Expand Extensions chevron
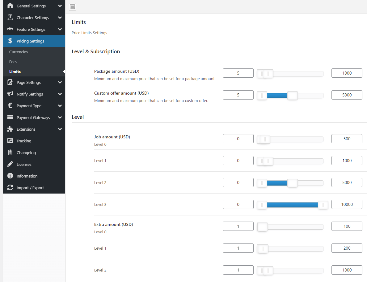The image size is (367, 282). 60,129
